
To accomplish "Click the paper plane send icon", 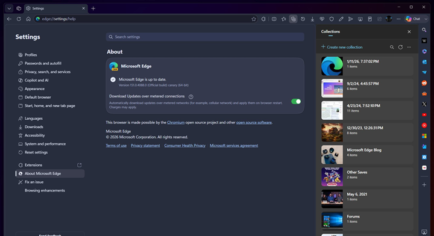I will 350,19.
